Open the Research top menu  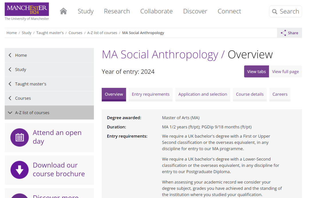pos(117,11)
